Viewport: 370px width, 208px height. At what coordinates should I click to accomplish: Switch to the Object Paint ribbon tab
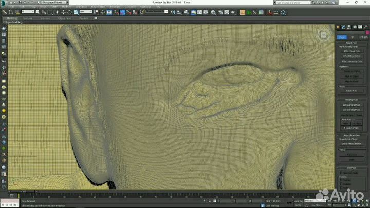click(x=64, y=18)
